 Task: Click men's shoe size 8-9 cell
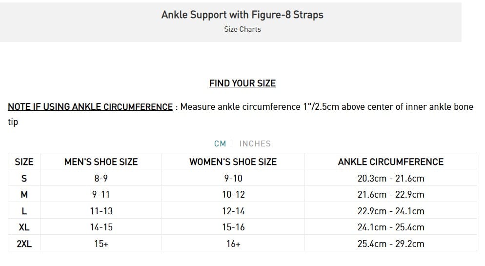point(101,179)
